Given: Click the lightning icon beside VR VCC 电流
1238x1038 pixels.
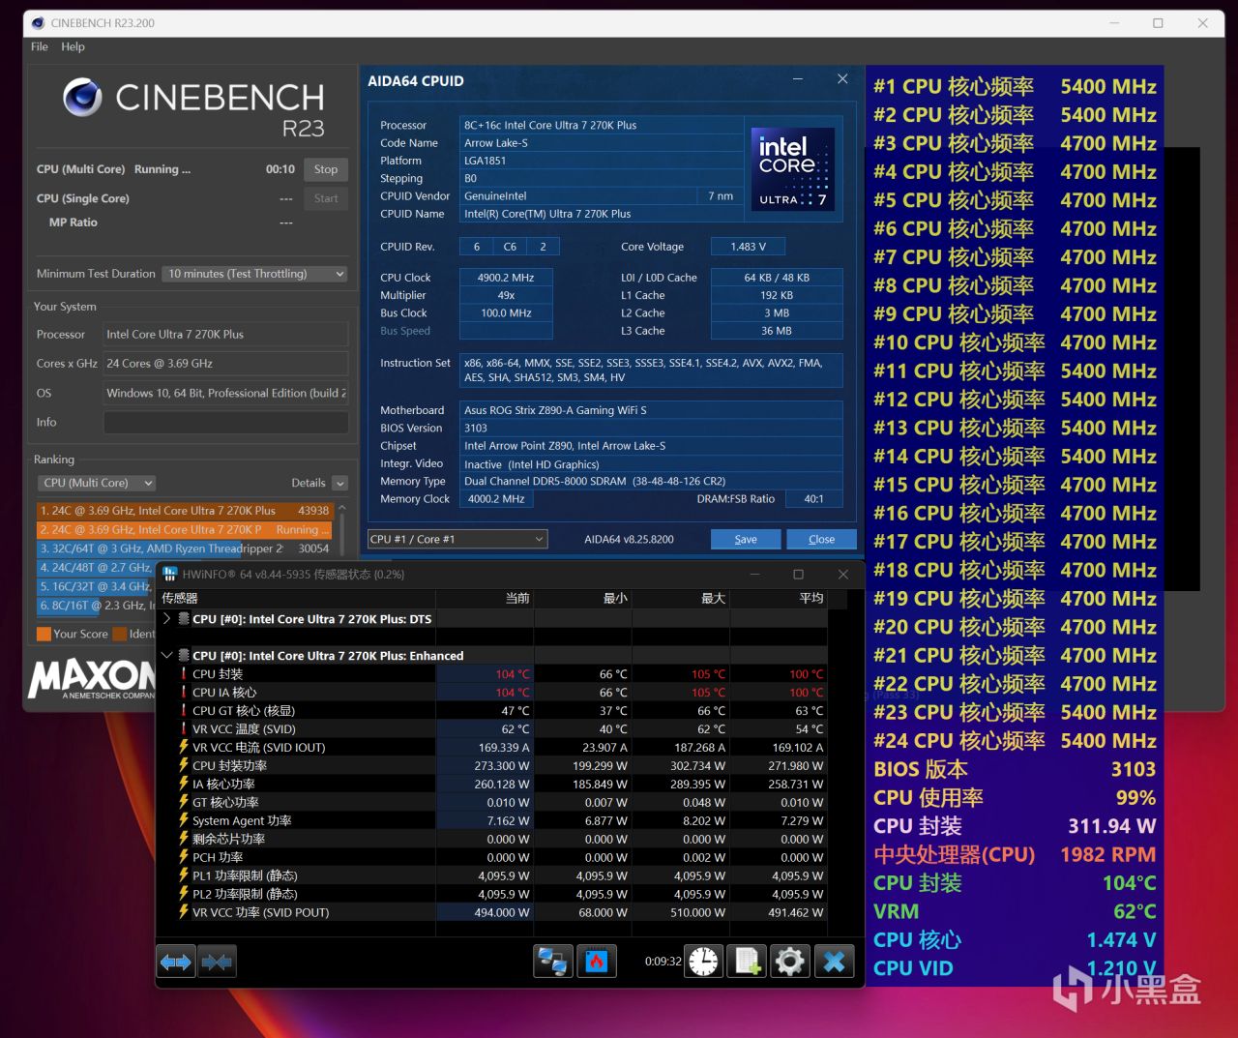Looking at the screenshot, I should pos(184,747).
